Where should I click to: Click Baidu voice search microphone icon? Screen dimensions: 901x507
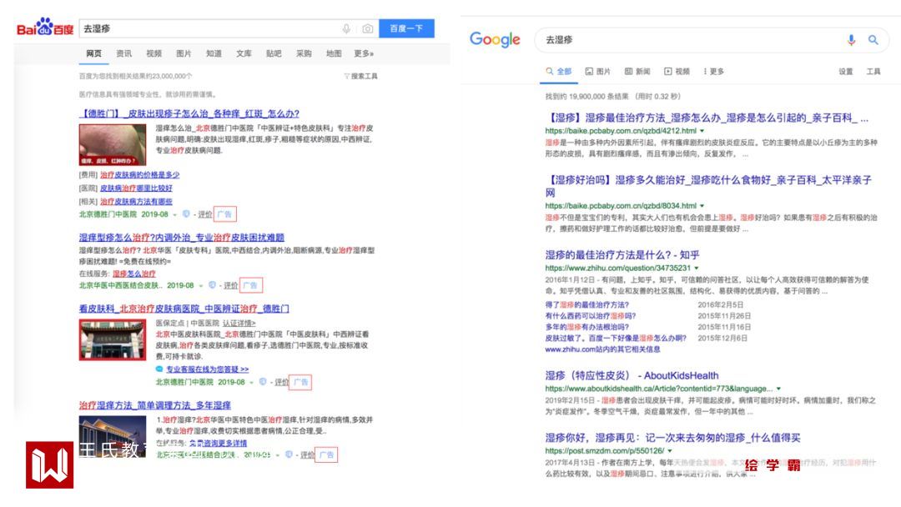(346, 28)
